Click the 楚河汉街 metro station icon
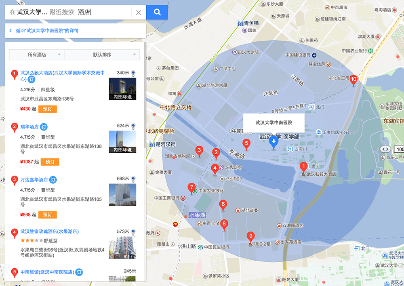The width and height of the screenshot is (404, 286). (x=152, y=144)
